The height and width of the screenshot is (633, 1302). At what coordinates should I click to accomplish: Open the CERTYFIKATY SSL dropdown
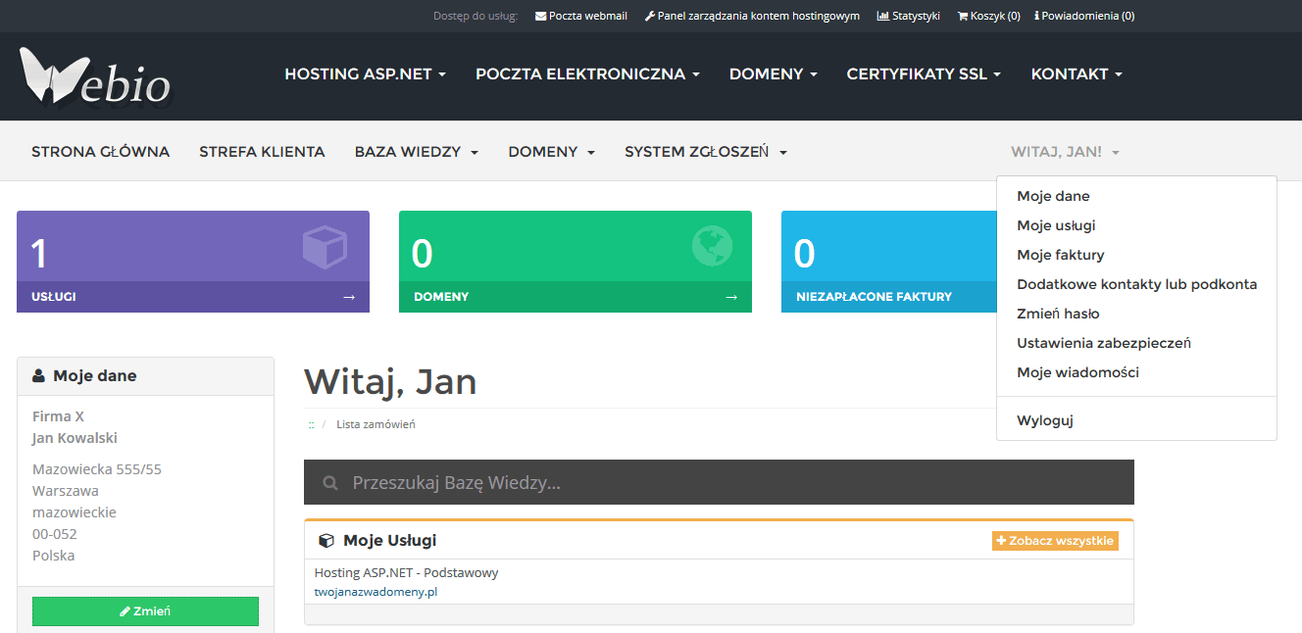pyautogui.click(x=925, y=73)
